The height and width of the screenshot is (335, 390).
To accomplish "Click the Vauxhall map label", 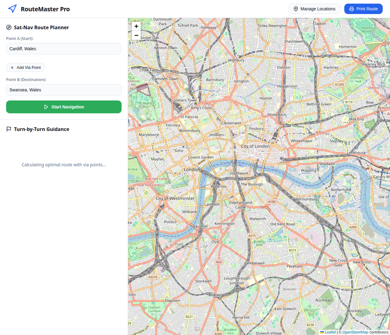I will [x=200, y=226].
